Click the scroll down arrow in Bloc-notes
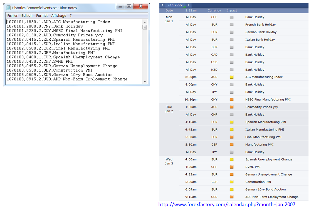This screenshot has width=311, height=210. [x=145, y=82]
